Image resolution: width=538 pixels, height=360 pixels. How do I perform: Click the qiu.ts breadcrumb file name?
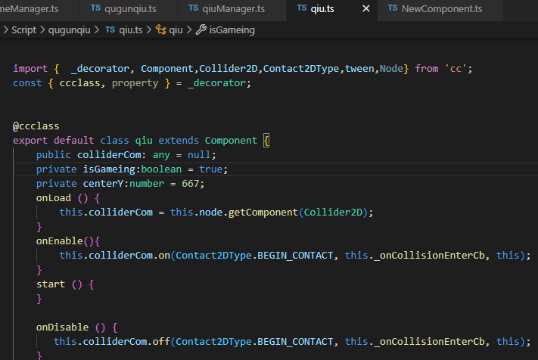(x=132, y=30)
